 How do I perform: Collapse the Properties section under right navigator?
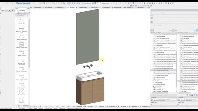[178, 97]
